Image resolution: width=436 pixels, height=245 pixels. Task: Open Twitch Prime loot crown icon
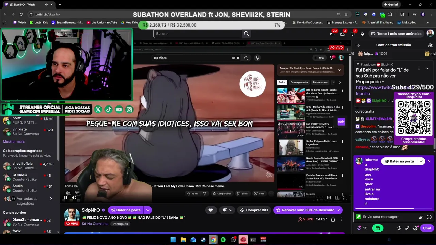click(x=332, y=34)
